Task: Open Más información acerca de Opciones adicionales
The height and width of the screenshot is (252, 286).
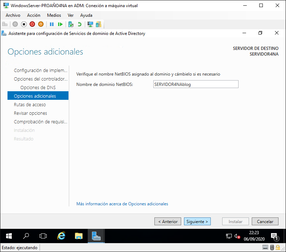Action: (122, 204)
